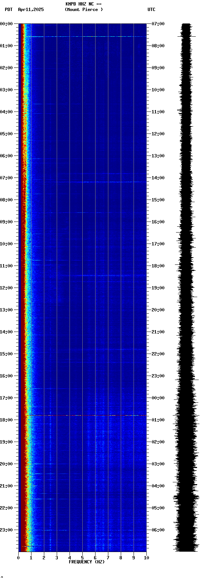This screenshot has width=202, height=581.
Task: Click the '01:00' UTC time label
Action: coord(158,420)
